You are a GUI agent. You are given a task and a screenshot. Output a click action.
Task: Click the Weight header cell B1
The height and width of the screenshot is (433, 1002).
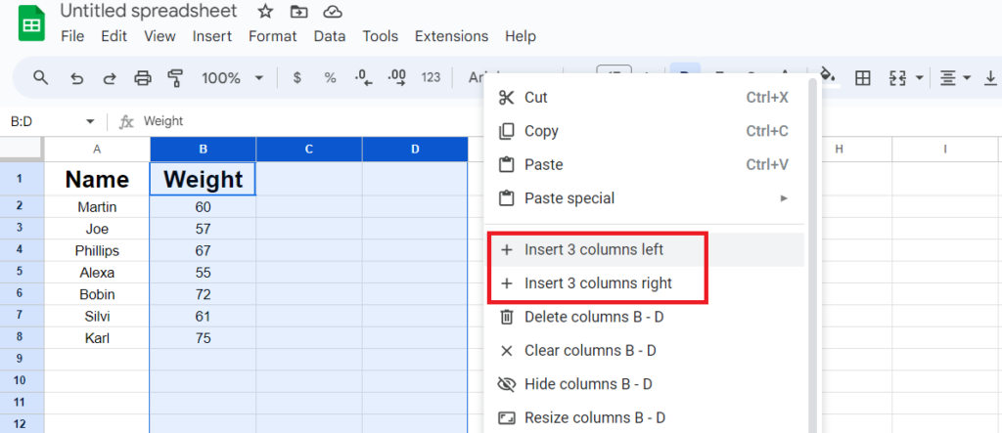pos(204,179)
